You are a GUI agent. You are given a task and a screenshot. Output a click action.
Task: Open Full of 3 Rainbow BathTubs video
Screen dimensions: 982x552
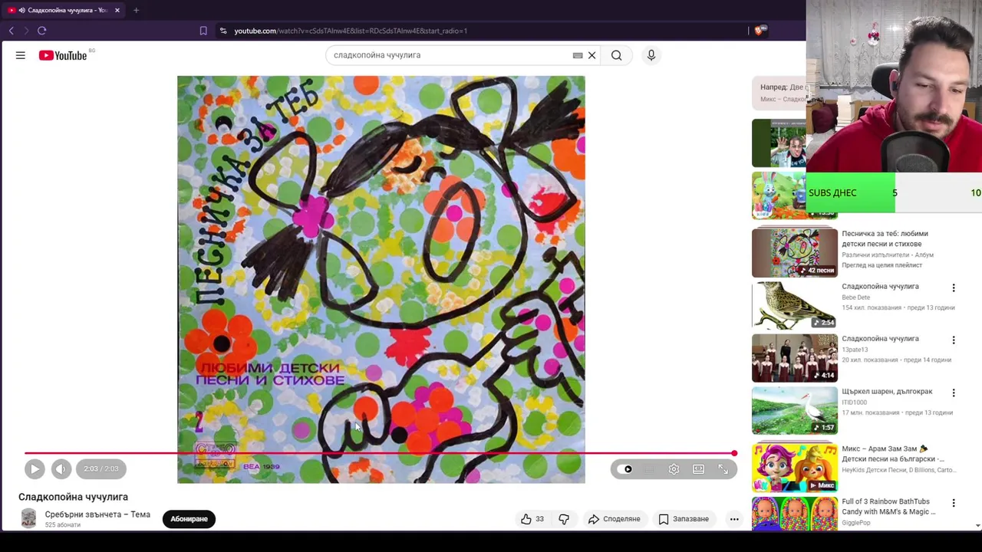coord(888,507)
